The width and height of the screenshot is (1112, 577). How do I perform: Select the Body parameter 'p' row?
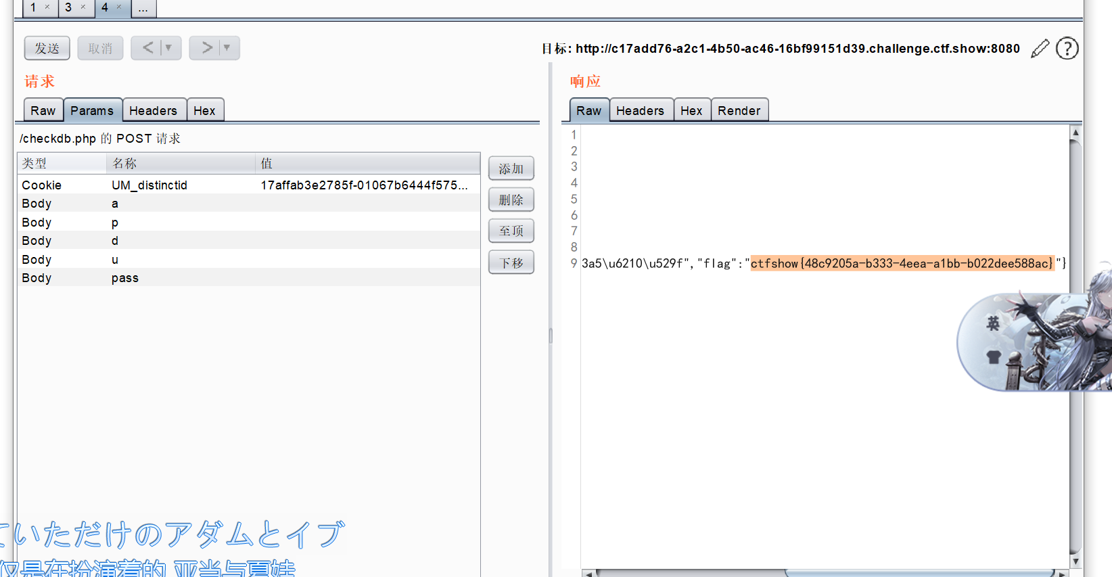click(249, 222)
